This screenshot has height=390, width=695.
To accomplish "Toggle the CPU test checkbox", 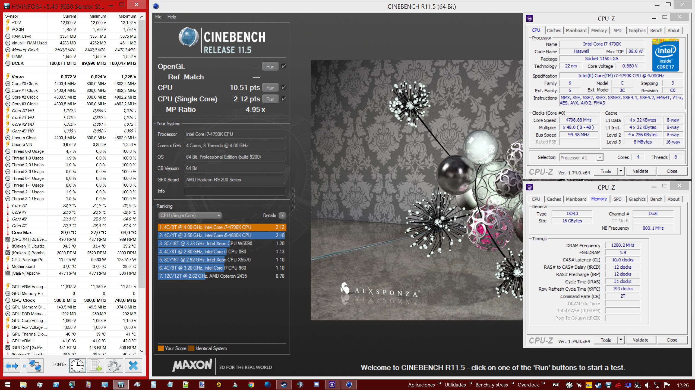I will [x=284, y=87].
